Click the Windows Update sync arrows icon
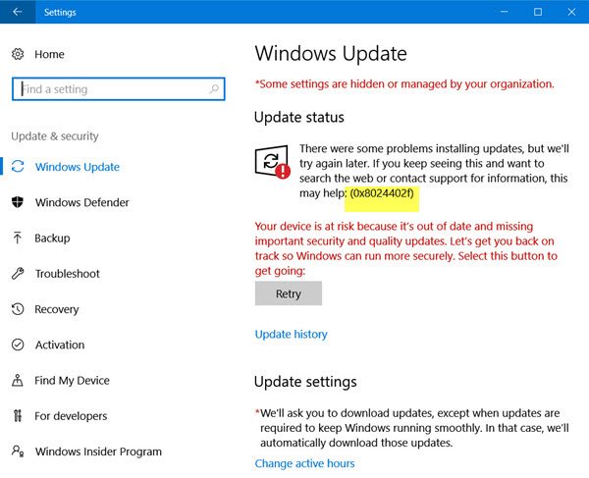This screenshot has height=478, width=589. (x=18, y=166)
